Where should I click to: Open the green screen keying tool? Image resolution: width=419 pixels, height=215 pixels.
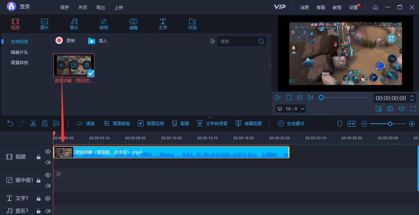click(x=248, y=123)
